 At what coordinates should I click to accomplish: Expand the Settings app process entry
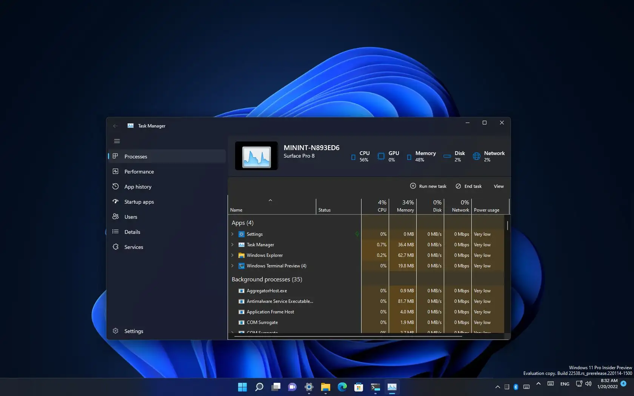coord(232,234)
